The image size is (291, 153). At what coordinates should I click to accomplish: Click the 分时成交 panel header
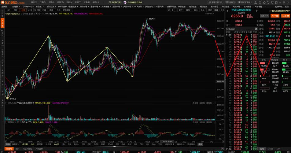click(x=231, y=29)
